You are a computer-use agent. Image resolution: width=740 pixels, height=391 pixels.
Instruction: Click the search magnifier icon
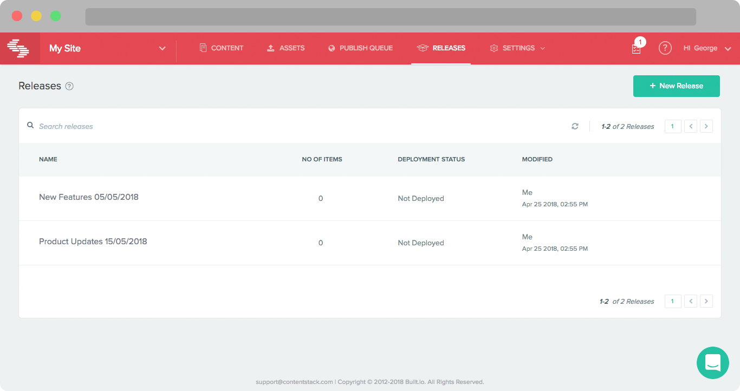(30, 126)
